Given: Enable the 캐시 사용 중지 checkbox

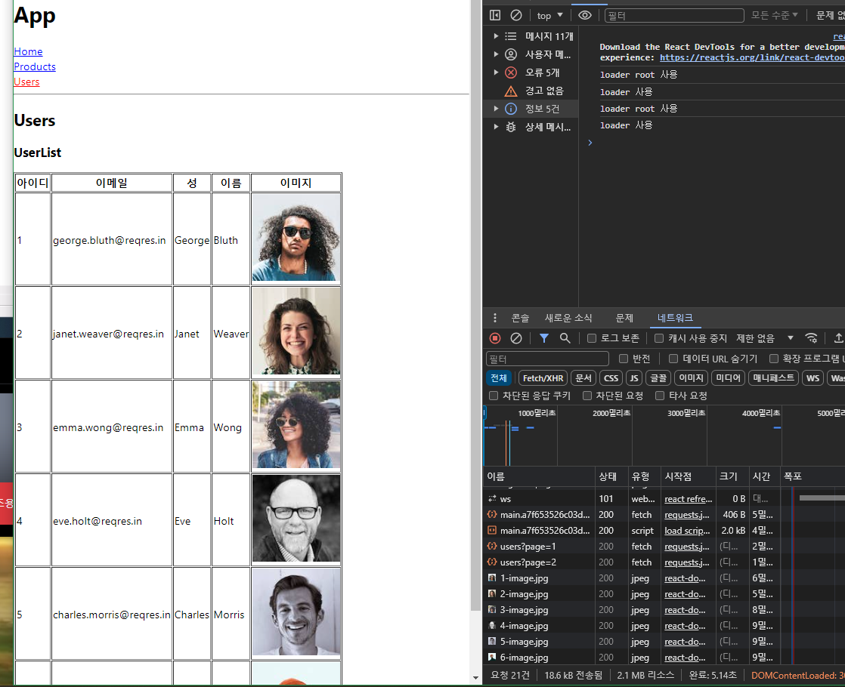Looking at the screenshot, I should (658, 338).
